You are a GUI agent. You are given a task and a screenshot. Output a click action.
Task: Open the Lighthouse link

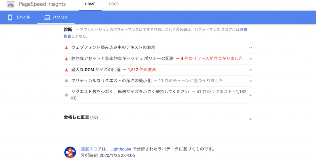[121, 149]
